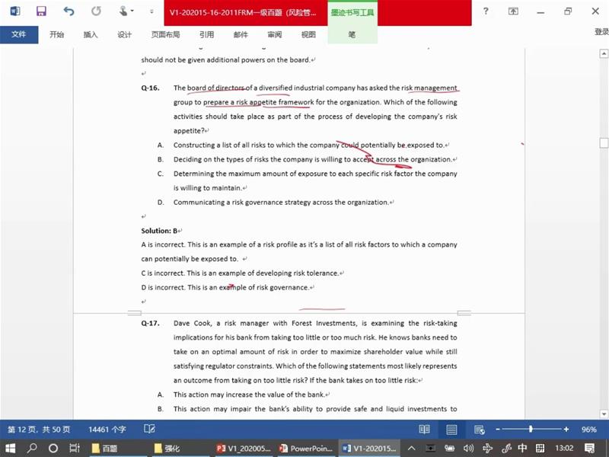
Task: Switch to the 开始 Home tab
Action: (56, 34)
